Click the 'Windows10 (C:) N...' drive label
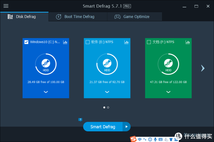 45,42
